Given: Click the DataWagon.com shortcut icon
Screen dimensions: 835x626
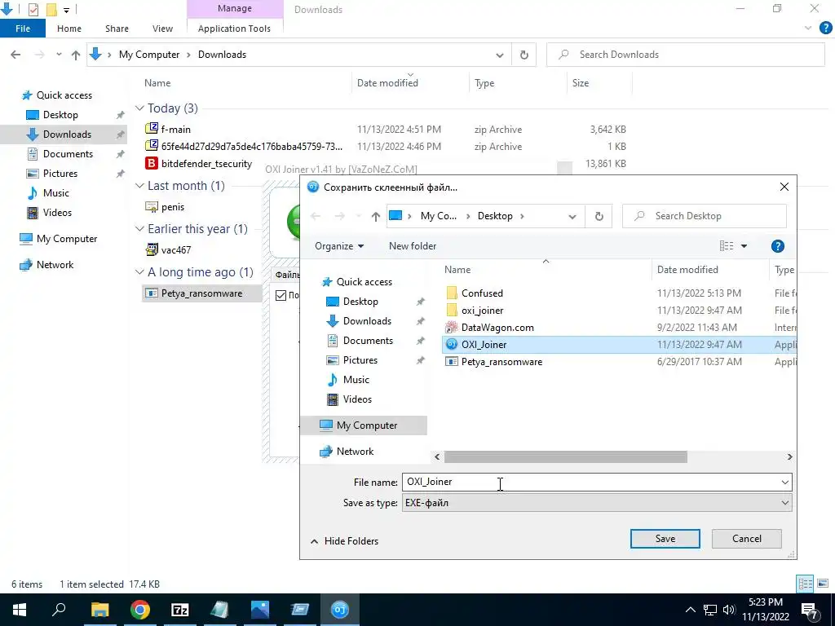Looking at the screenshot, I should (452, 328).
